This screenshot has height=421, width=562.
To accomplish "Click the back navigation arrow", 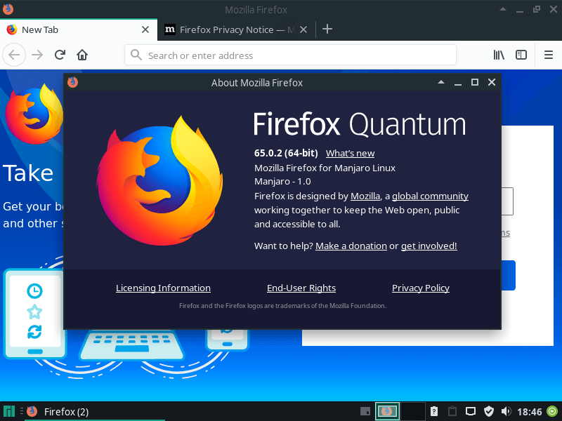I will click(15, 55).
